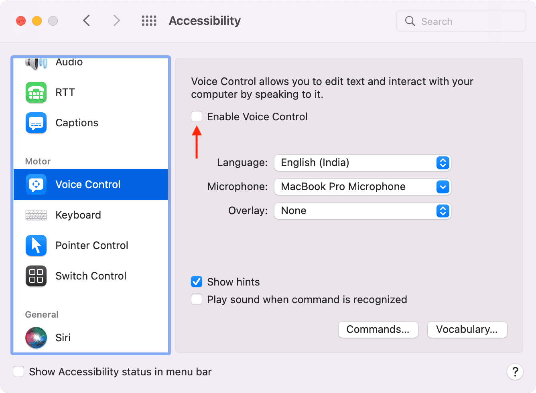This screenshot has width=536, height=393.
Task: Open Pointer Control via its arrow icon
Action: click(x=36, y=245)
